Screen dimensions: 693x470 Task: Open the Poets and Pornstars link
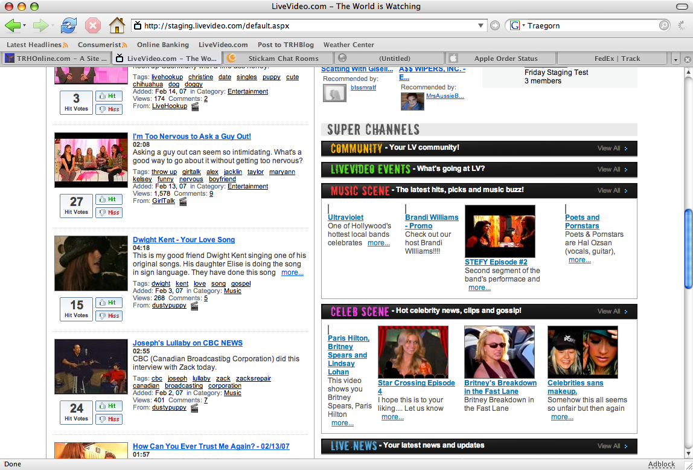(x=582, y=222)
